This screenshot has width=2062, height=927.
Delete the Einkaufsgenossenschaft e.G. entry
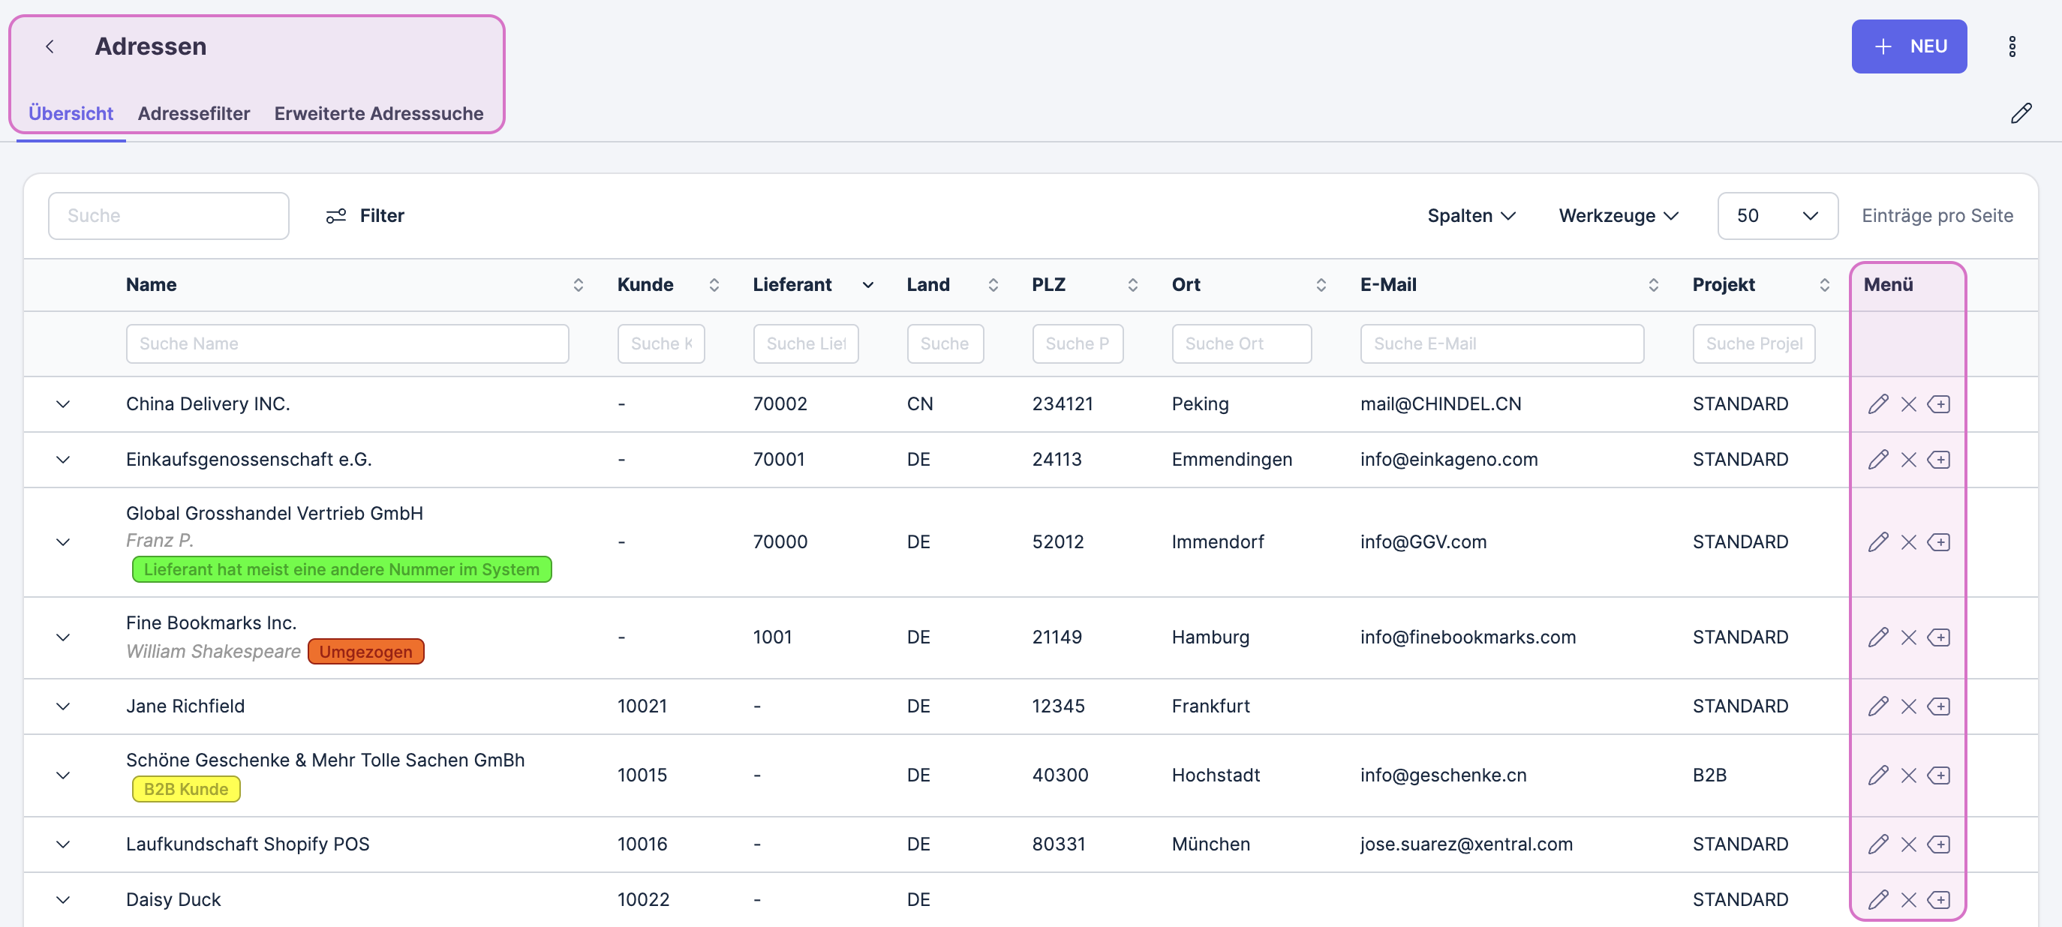[x=1908, y=460]
